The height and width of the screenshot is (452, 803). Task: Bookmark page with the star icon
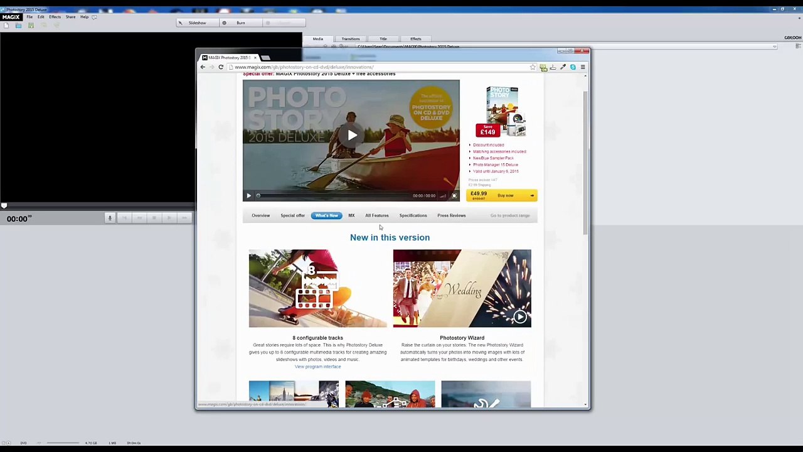pos(533,67)
